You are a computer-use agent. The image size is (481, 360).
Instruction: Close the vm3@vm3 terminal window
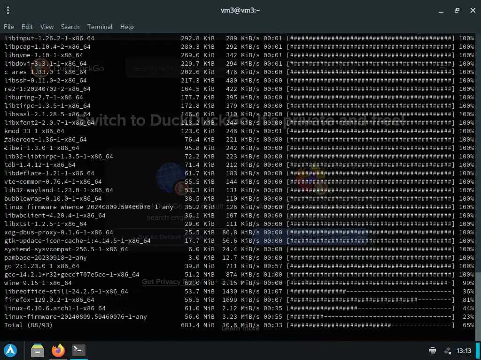tap(473, 10)
